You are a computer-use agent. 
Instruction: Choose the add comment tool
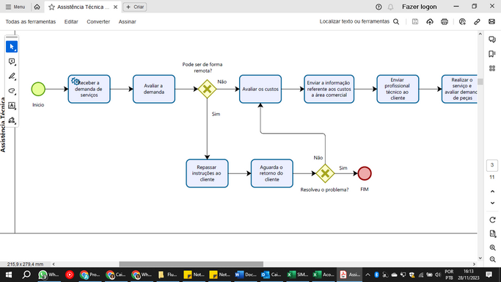tap(12, 62)
